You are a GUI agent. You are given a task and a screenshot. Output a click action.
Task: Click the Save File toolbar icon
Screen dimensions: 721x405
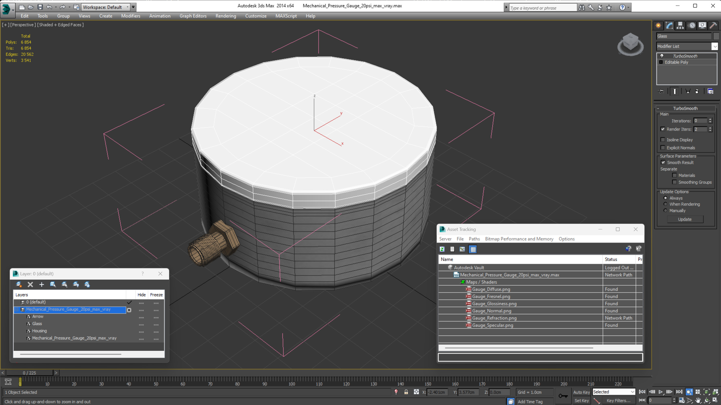(40, 7)
